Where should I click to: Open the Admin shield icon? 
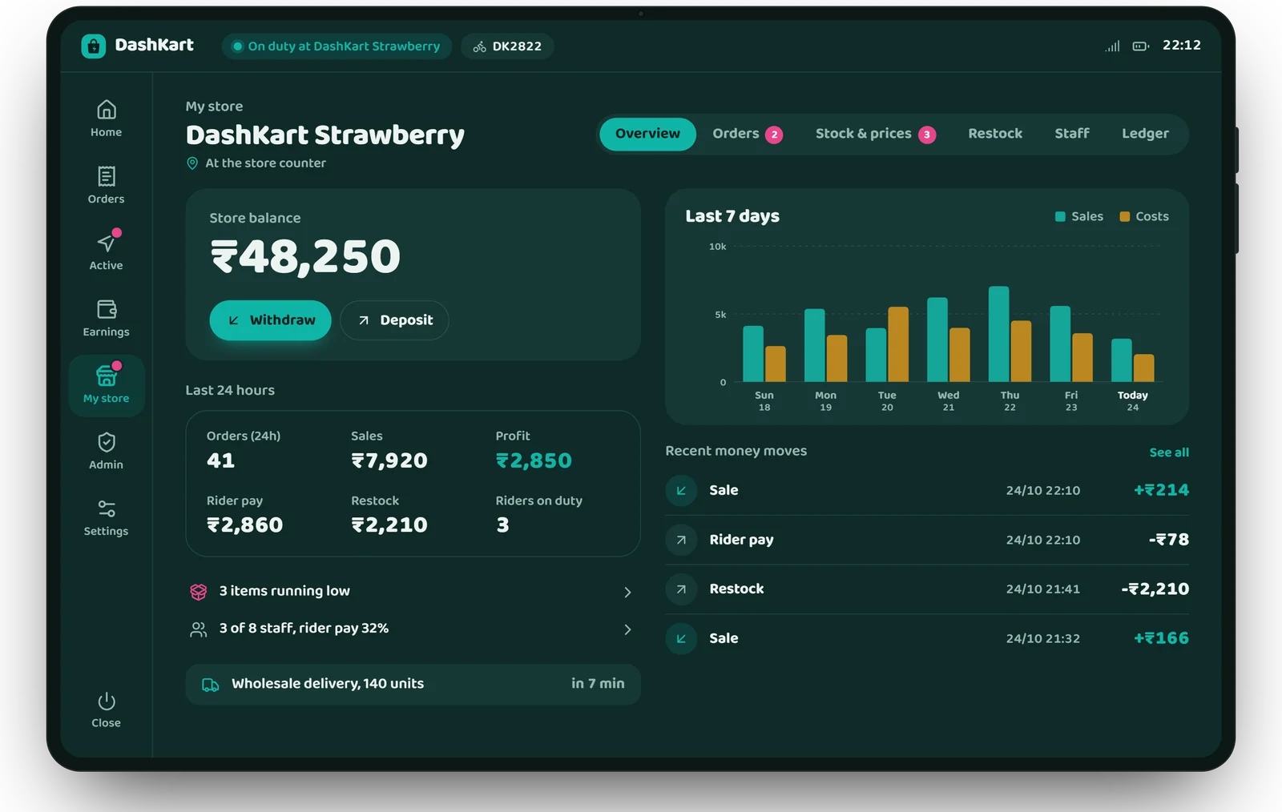pyautogui.click(x=107, y=442)
